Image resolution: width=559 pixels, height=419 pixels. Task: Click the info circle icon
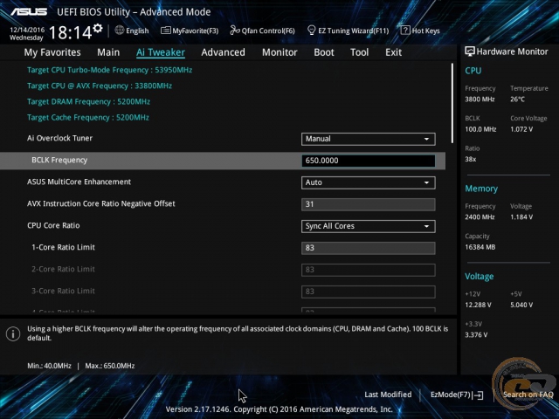click(13, 333)
